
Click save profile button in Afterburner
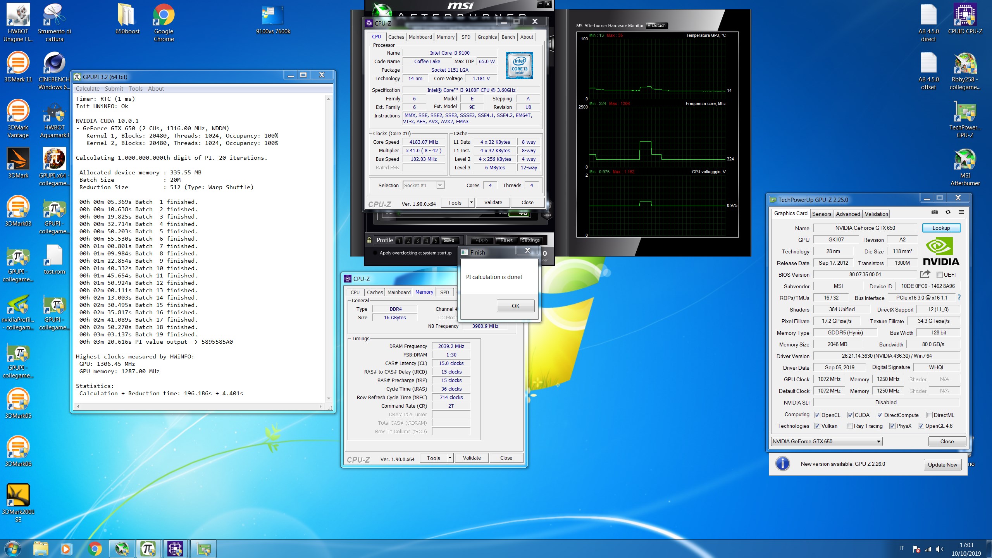coord(449,240)
